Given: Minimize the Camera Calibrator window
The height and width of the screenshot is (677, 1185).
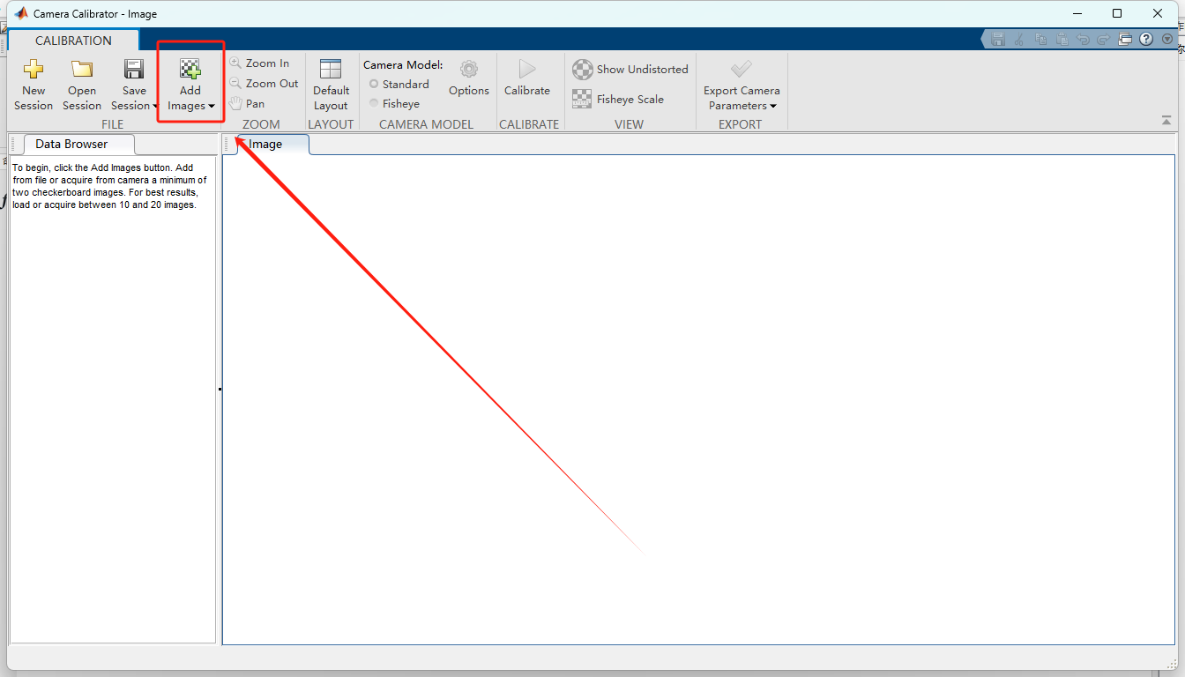Looking at the screenshot, I should tap(1077, 13).
